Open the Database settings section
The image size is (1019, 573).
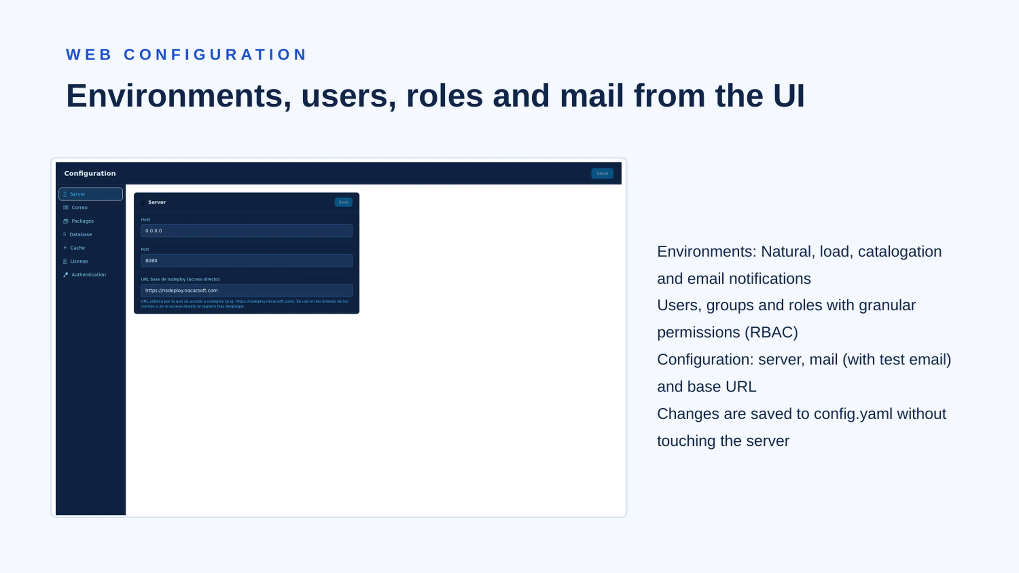pyautogui.click(x=91, y=234)
